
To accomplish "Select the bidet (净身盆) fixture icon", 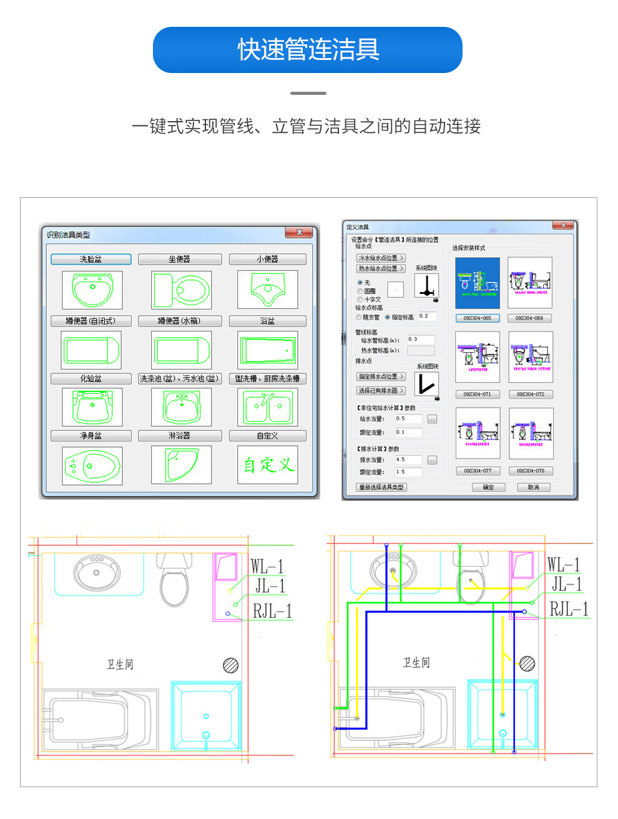I will pyautogui.click(x=92, y=465).
